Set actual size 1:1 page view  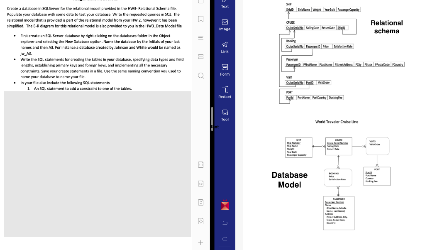pyautogui.click(x=201, y=164)
